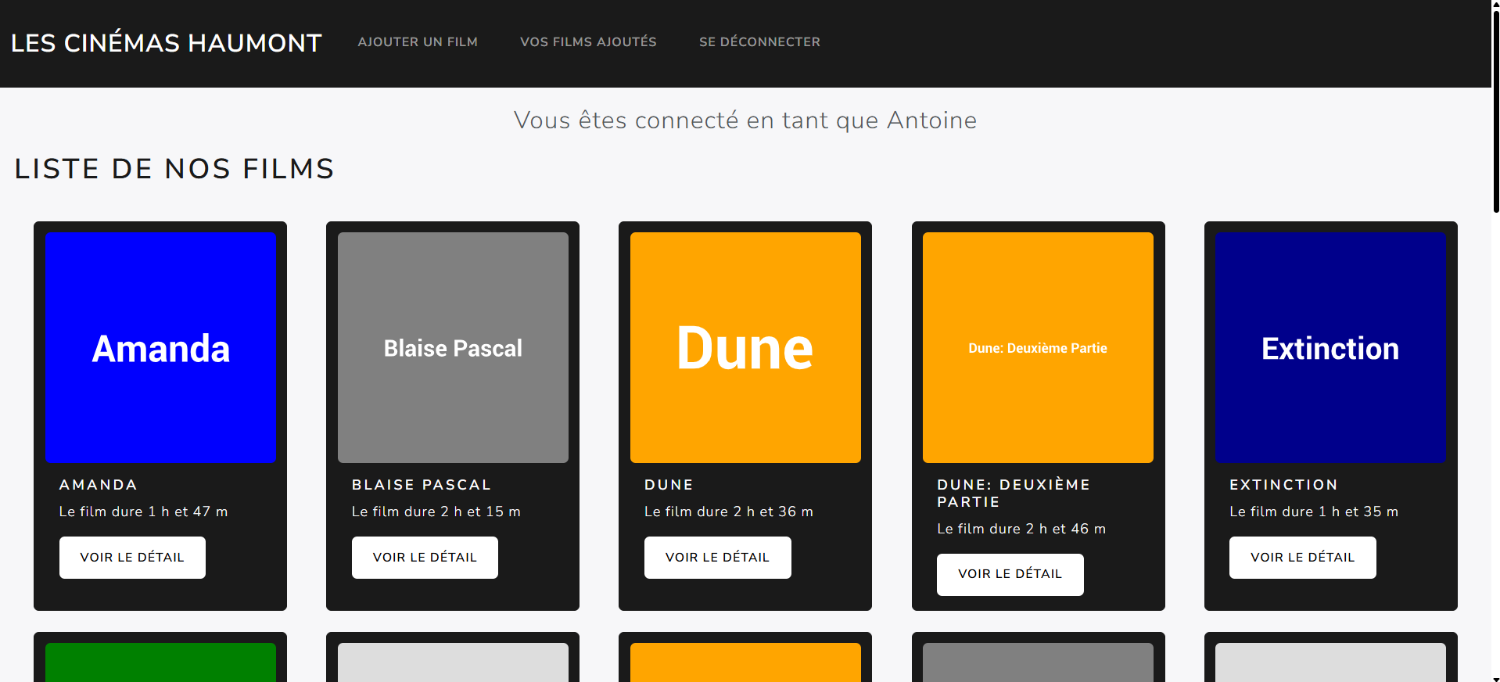Select the blue Amanda poster thumbnail
This screenshot has height=682, width=1500.
coord(160,347)
